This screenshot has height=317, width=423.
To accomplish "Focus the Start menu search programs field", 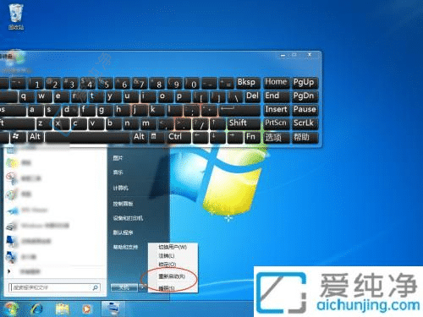I will click(55, 287).
